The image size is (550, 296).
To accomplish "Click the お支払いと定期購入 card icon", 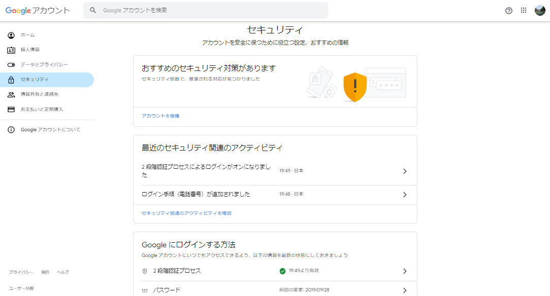I will pos(11,109).
